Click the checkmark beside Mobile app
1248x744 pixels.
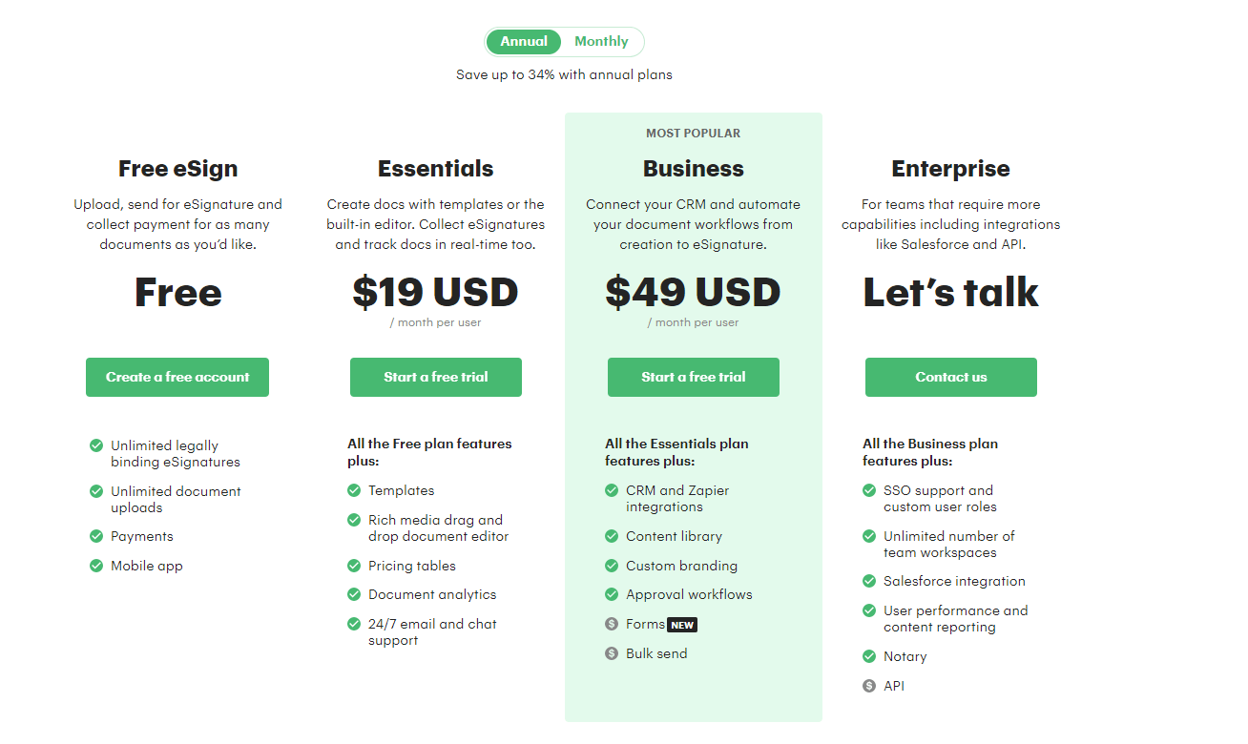[95, 566]
